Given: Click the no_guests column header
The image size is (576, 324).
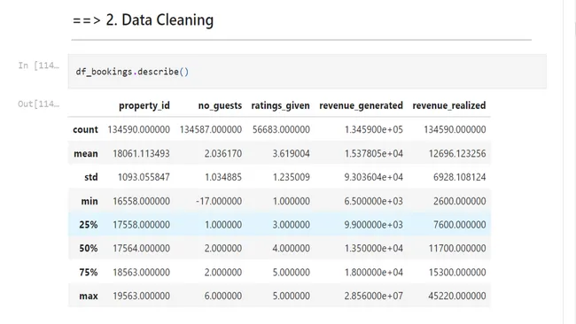Looking at the screenshot, I should click(220, 105).
